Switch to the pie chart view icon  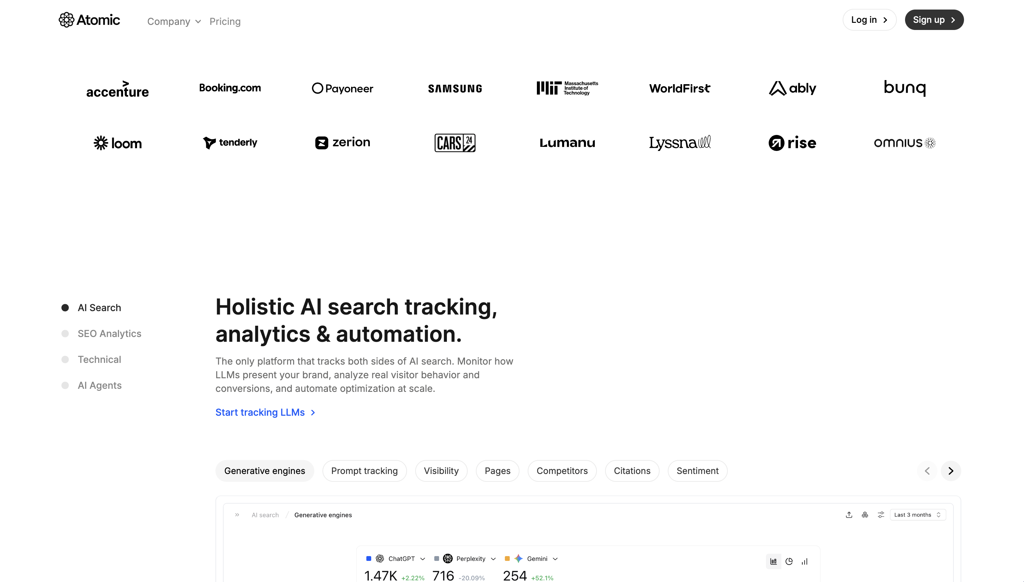click(x=789, y=562)
